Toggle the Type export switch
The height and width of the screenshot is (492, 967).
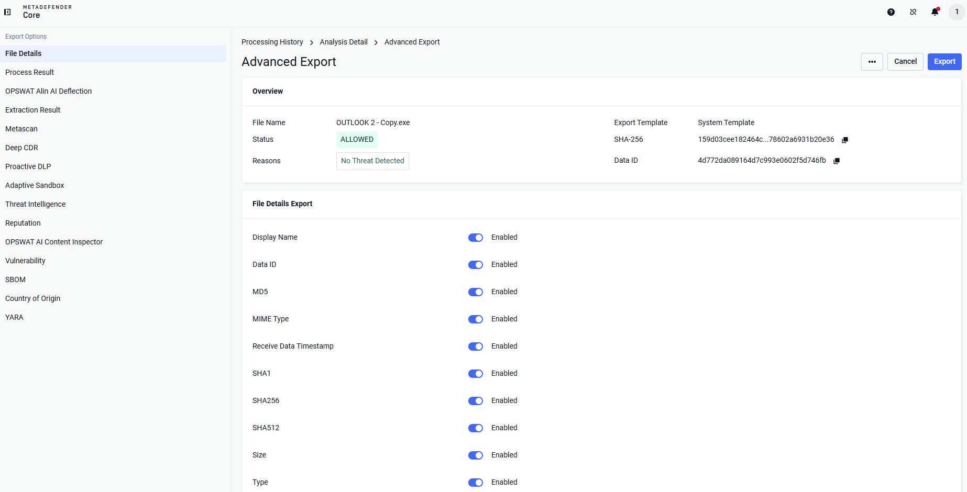coord(476,483)
